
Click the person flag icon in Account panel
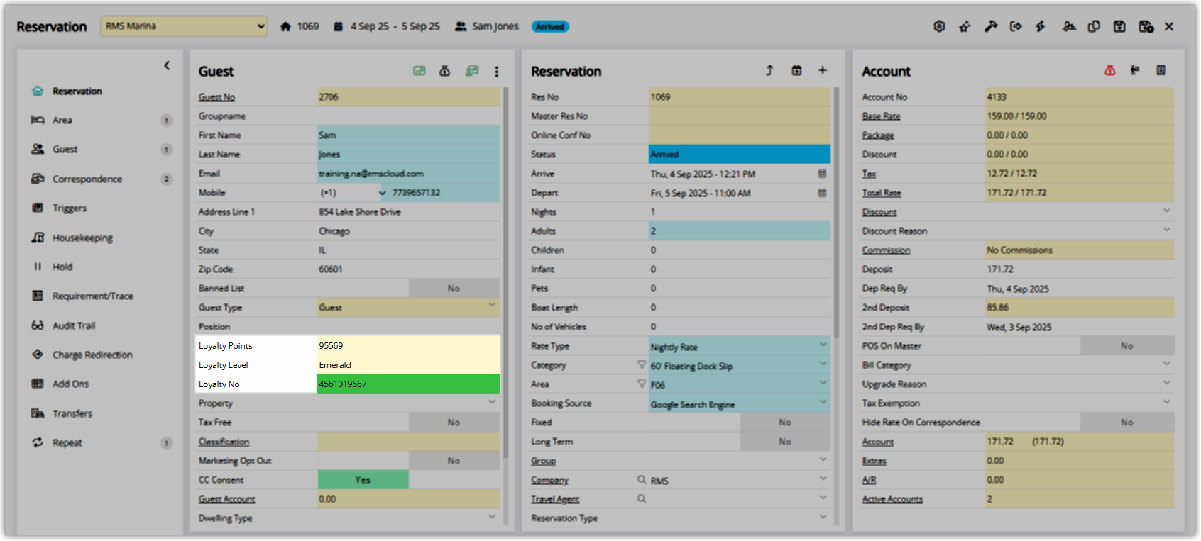click(x=1135, y=70)
